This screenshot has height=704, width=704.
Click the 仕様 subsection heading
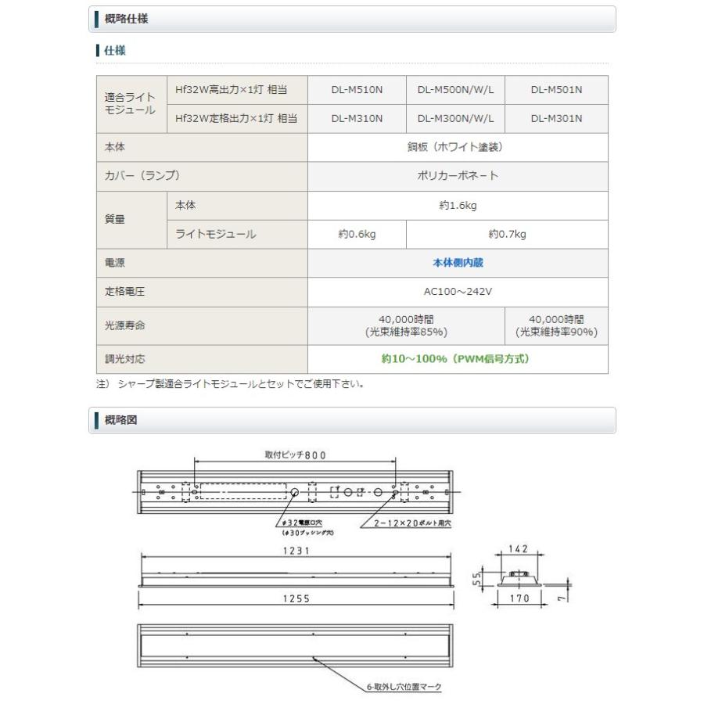coord(114,50)
